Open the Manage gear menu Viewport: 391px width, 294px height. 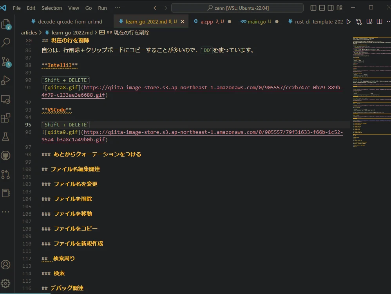(x=6, y=283)
